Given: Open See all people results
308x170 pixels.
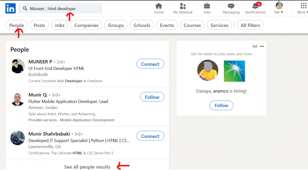Looking at the screenshot, I should click(x=87, y=167).
